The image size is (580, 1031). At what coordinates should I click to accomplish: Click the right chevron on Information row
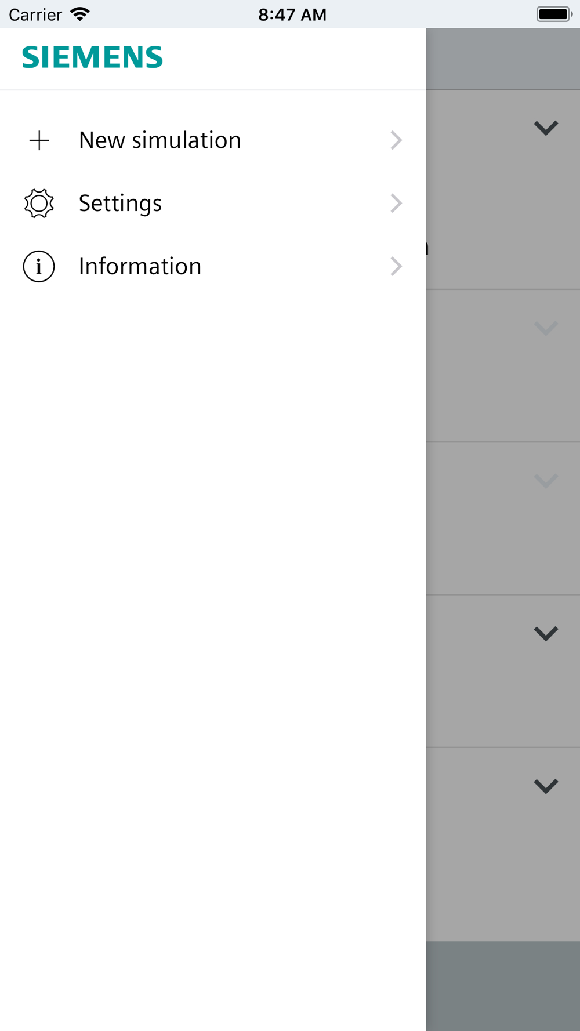[396, 266]
